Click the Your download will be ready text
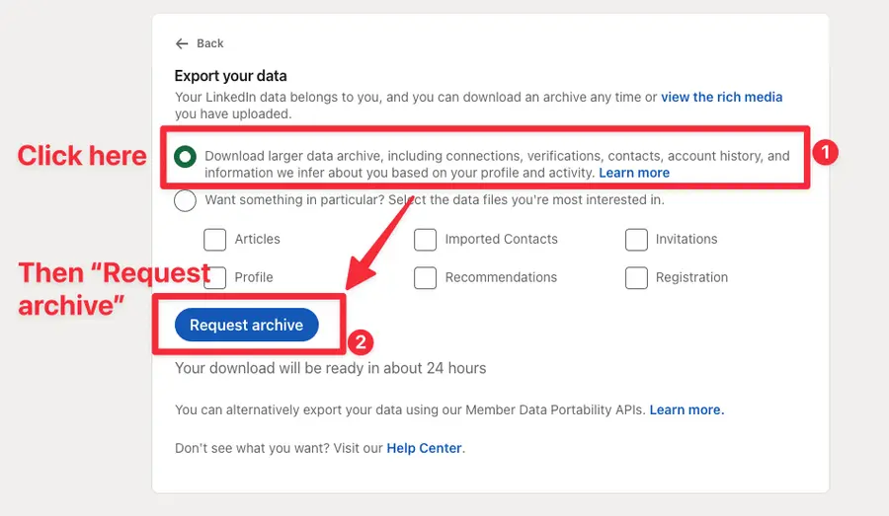889x516 pixels. (331, 368)
